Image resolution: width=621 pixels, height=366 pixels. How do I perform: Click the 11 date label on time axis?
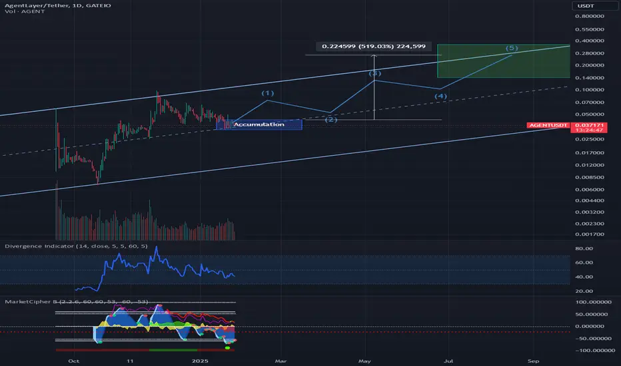point(130,361)
